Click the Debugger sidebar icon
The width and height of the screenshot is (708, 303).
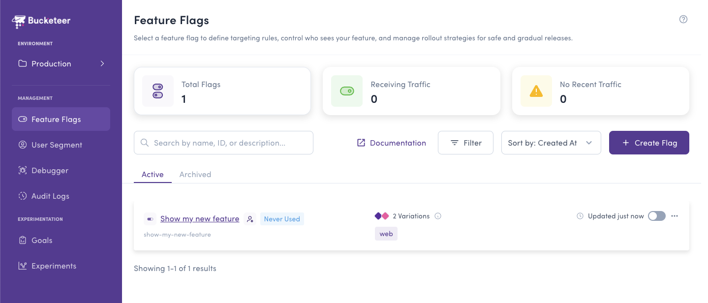[x=22, y=170]
